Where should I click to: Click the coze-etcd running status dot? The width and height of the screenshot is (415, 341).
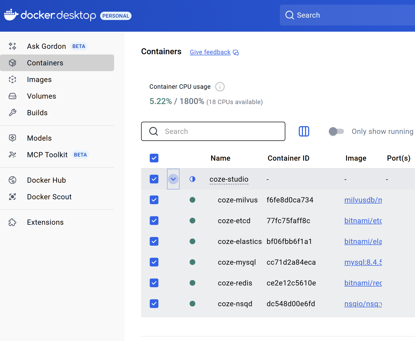(192, 221)
